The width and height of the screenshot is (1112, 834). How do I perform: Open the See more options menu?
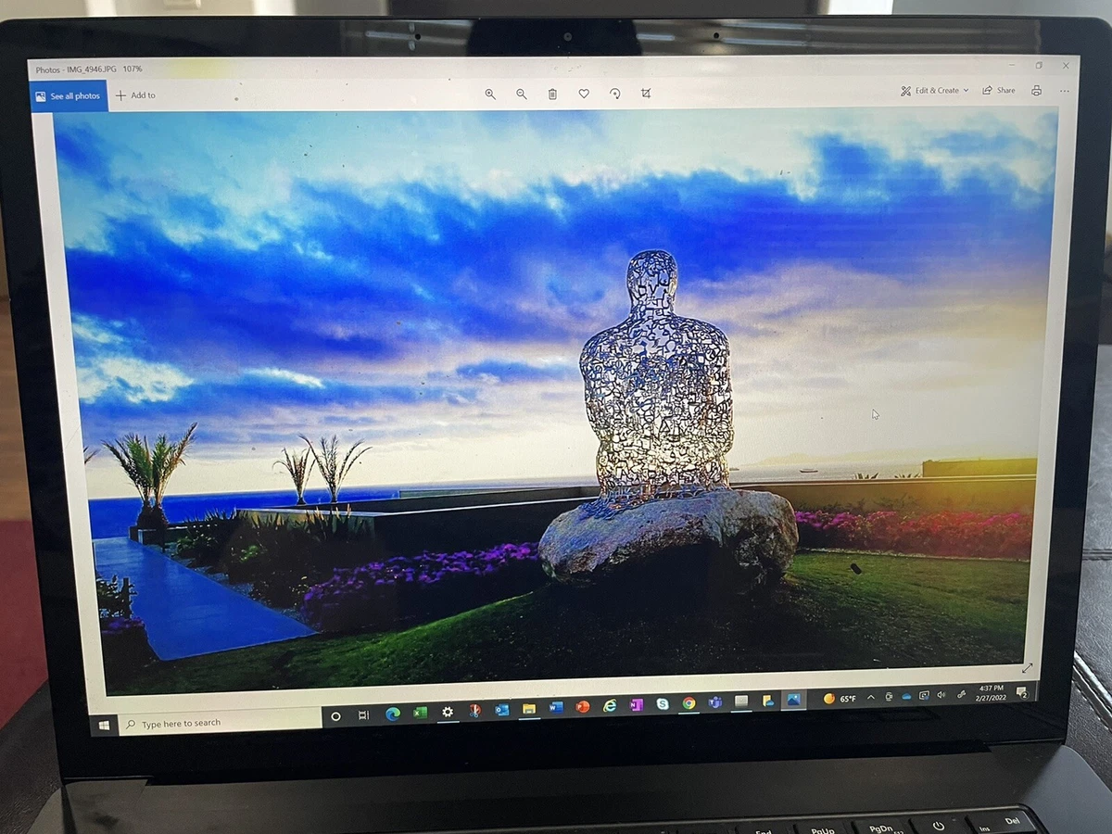click(1064, 91)
